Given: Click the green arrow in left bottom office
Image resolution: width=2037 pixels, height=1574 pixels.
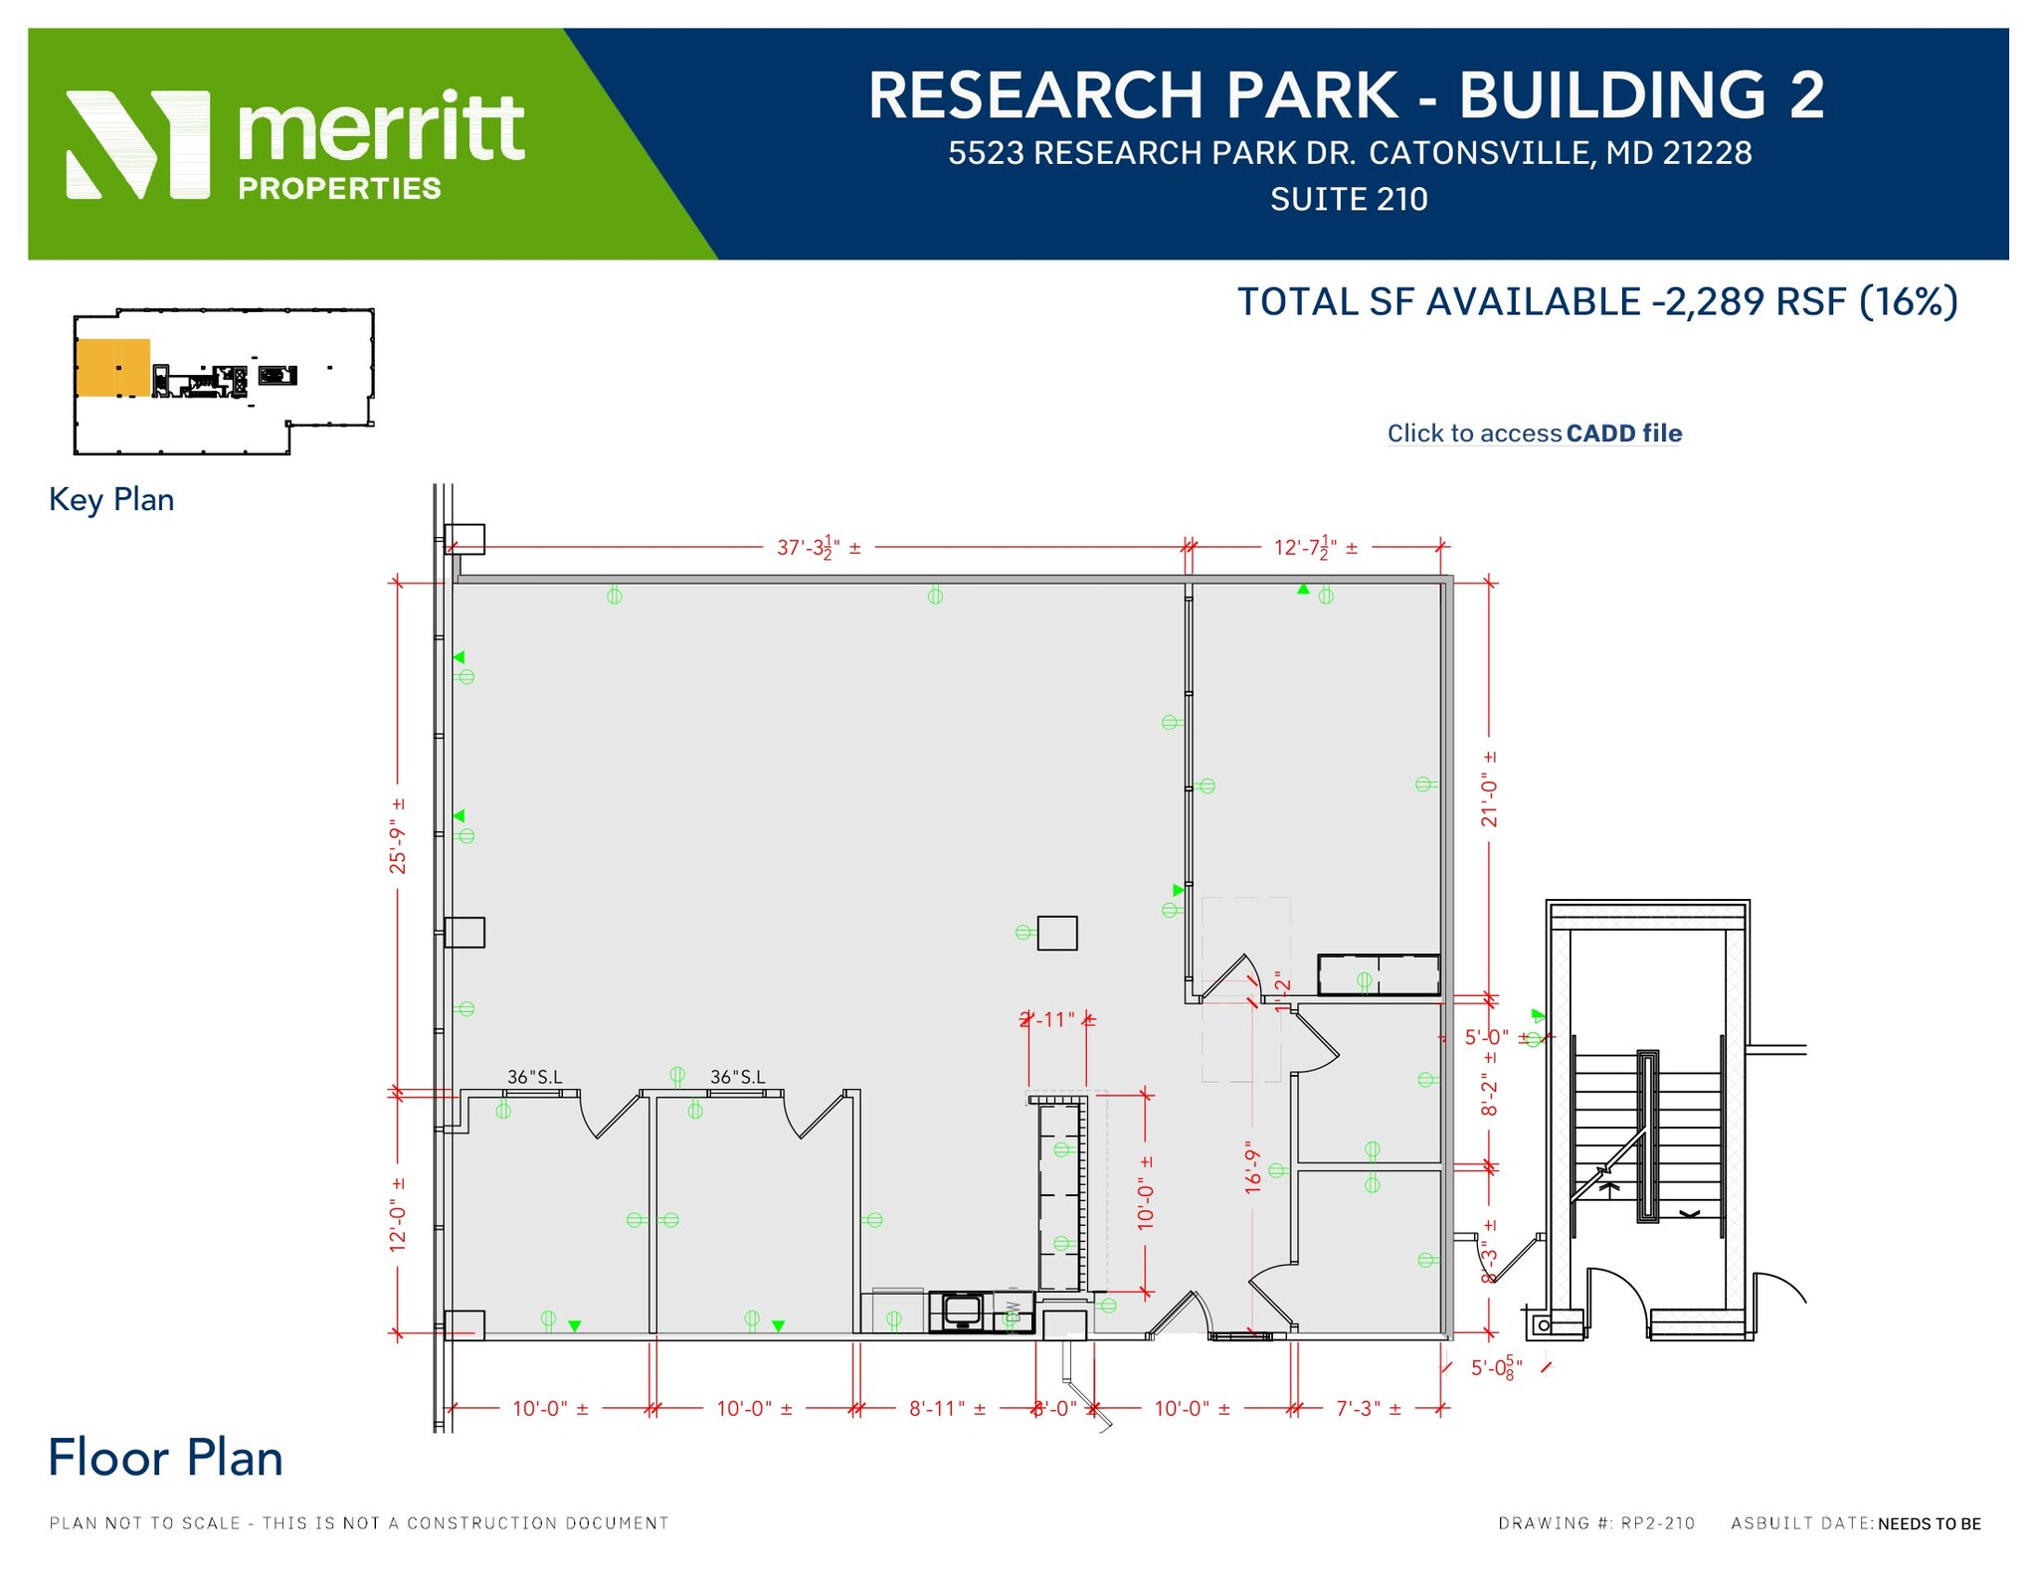Looking at the screenshot, I should (574, 1325).
